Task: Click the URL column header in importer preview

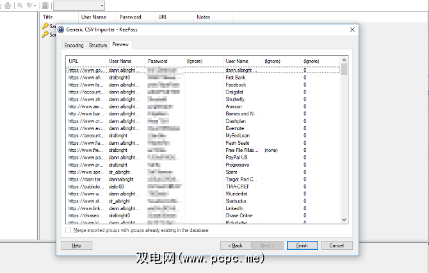Action: pos(86,61)
